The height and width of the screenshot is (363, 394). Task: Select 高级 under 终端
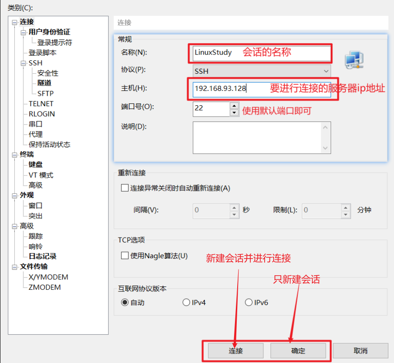tap(35, 185)
